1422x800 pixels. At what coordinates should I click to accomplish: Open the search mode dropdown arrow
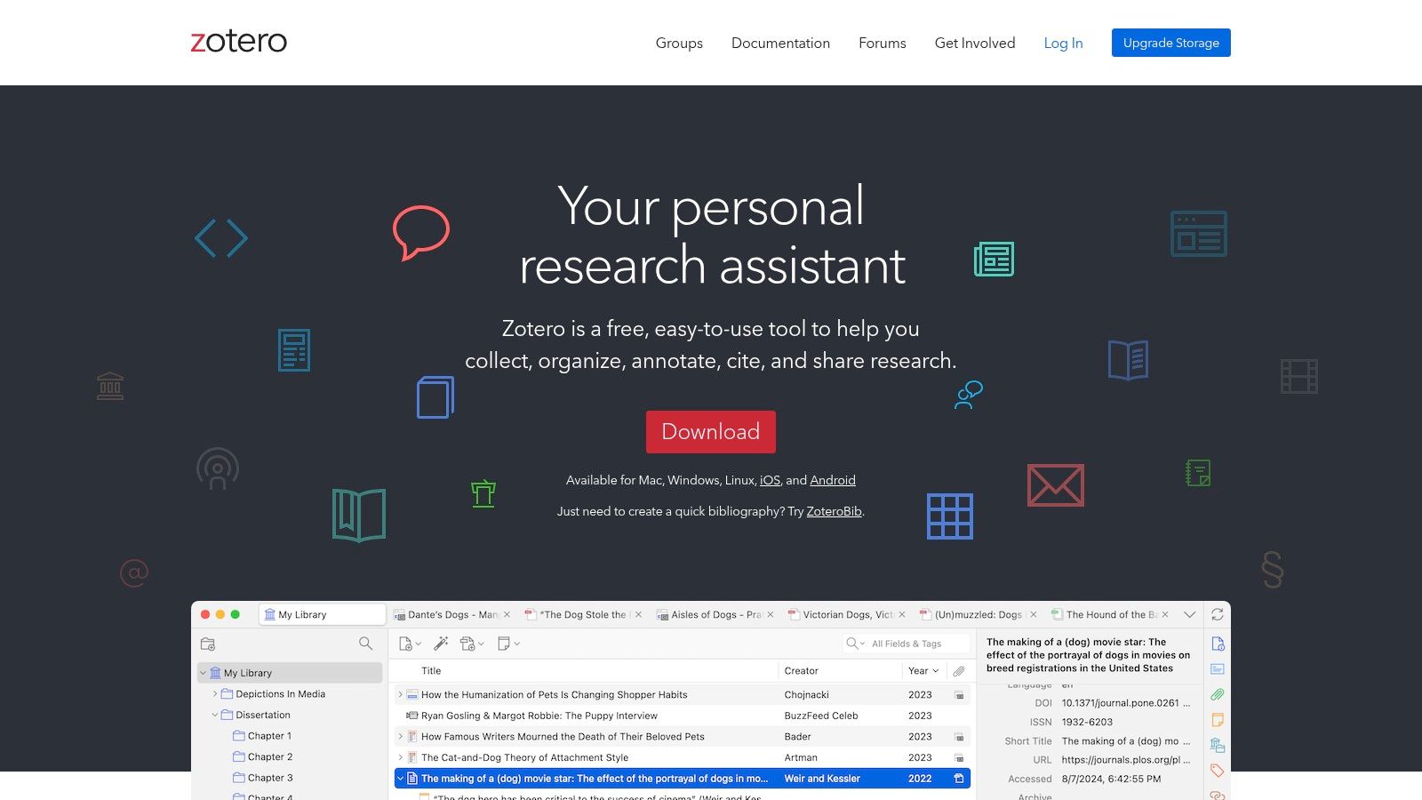862,644
